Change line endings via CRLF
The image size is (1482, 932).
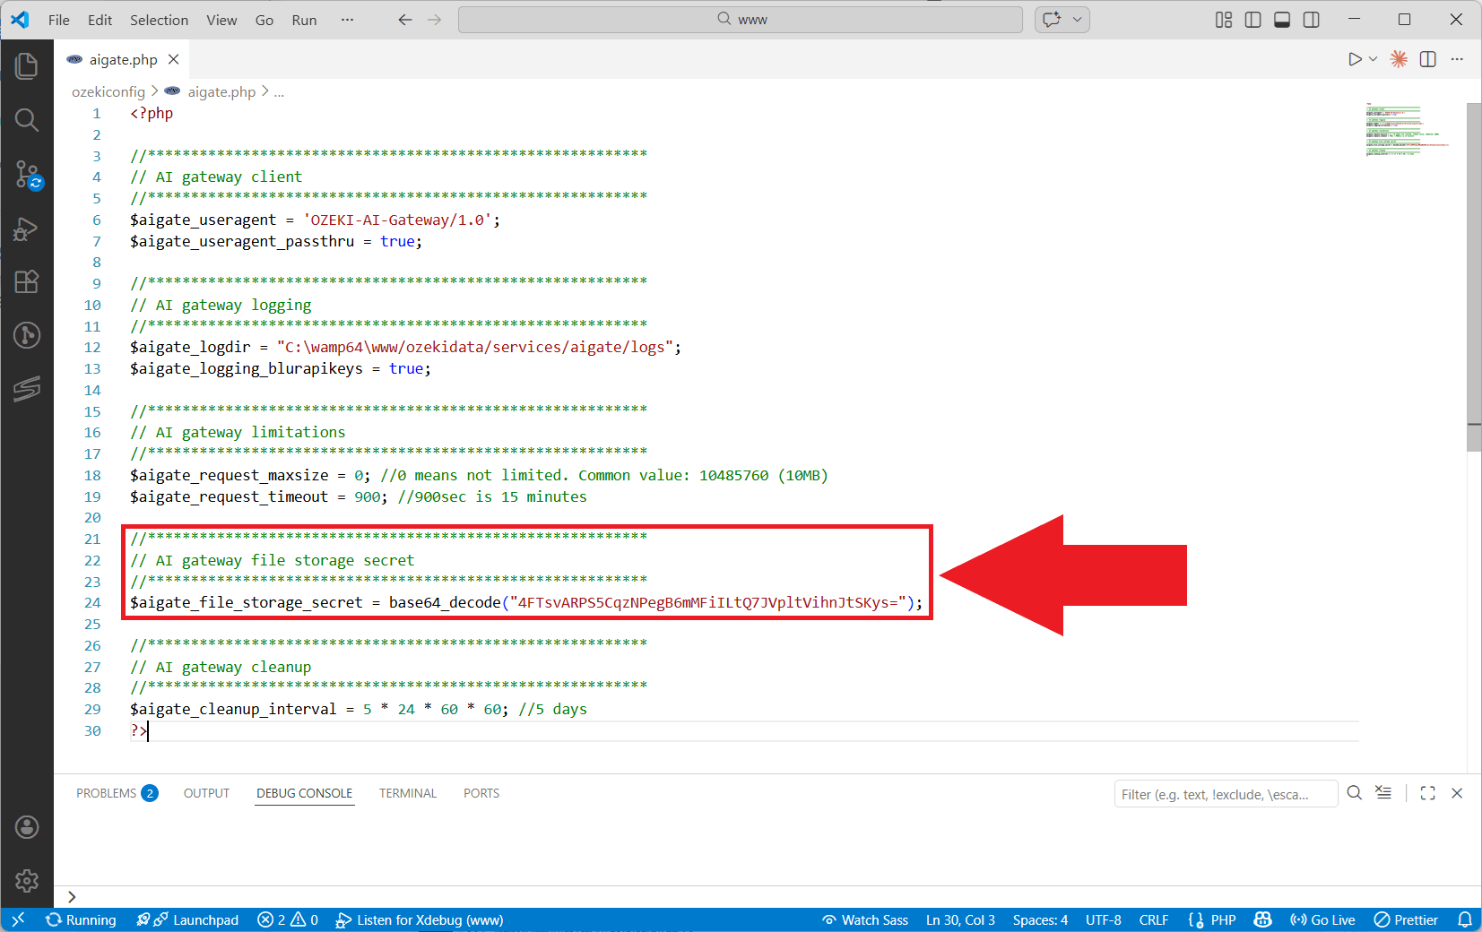1154,919
